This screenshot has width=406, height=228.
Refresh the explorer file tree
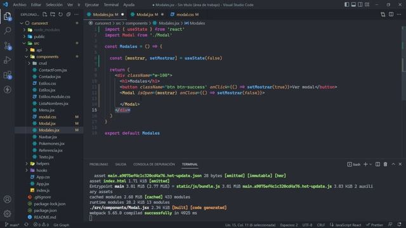[x=60, y=15]
